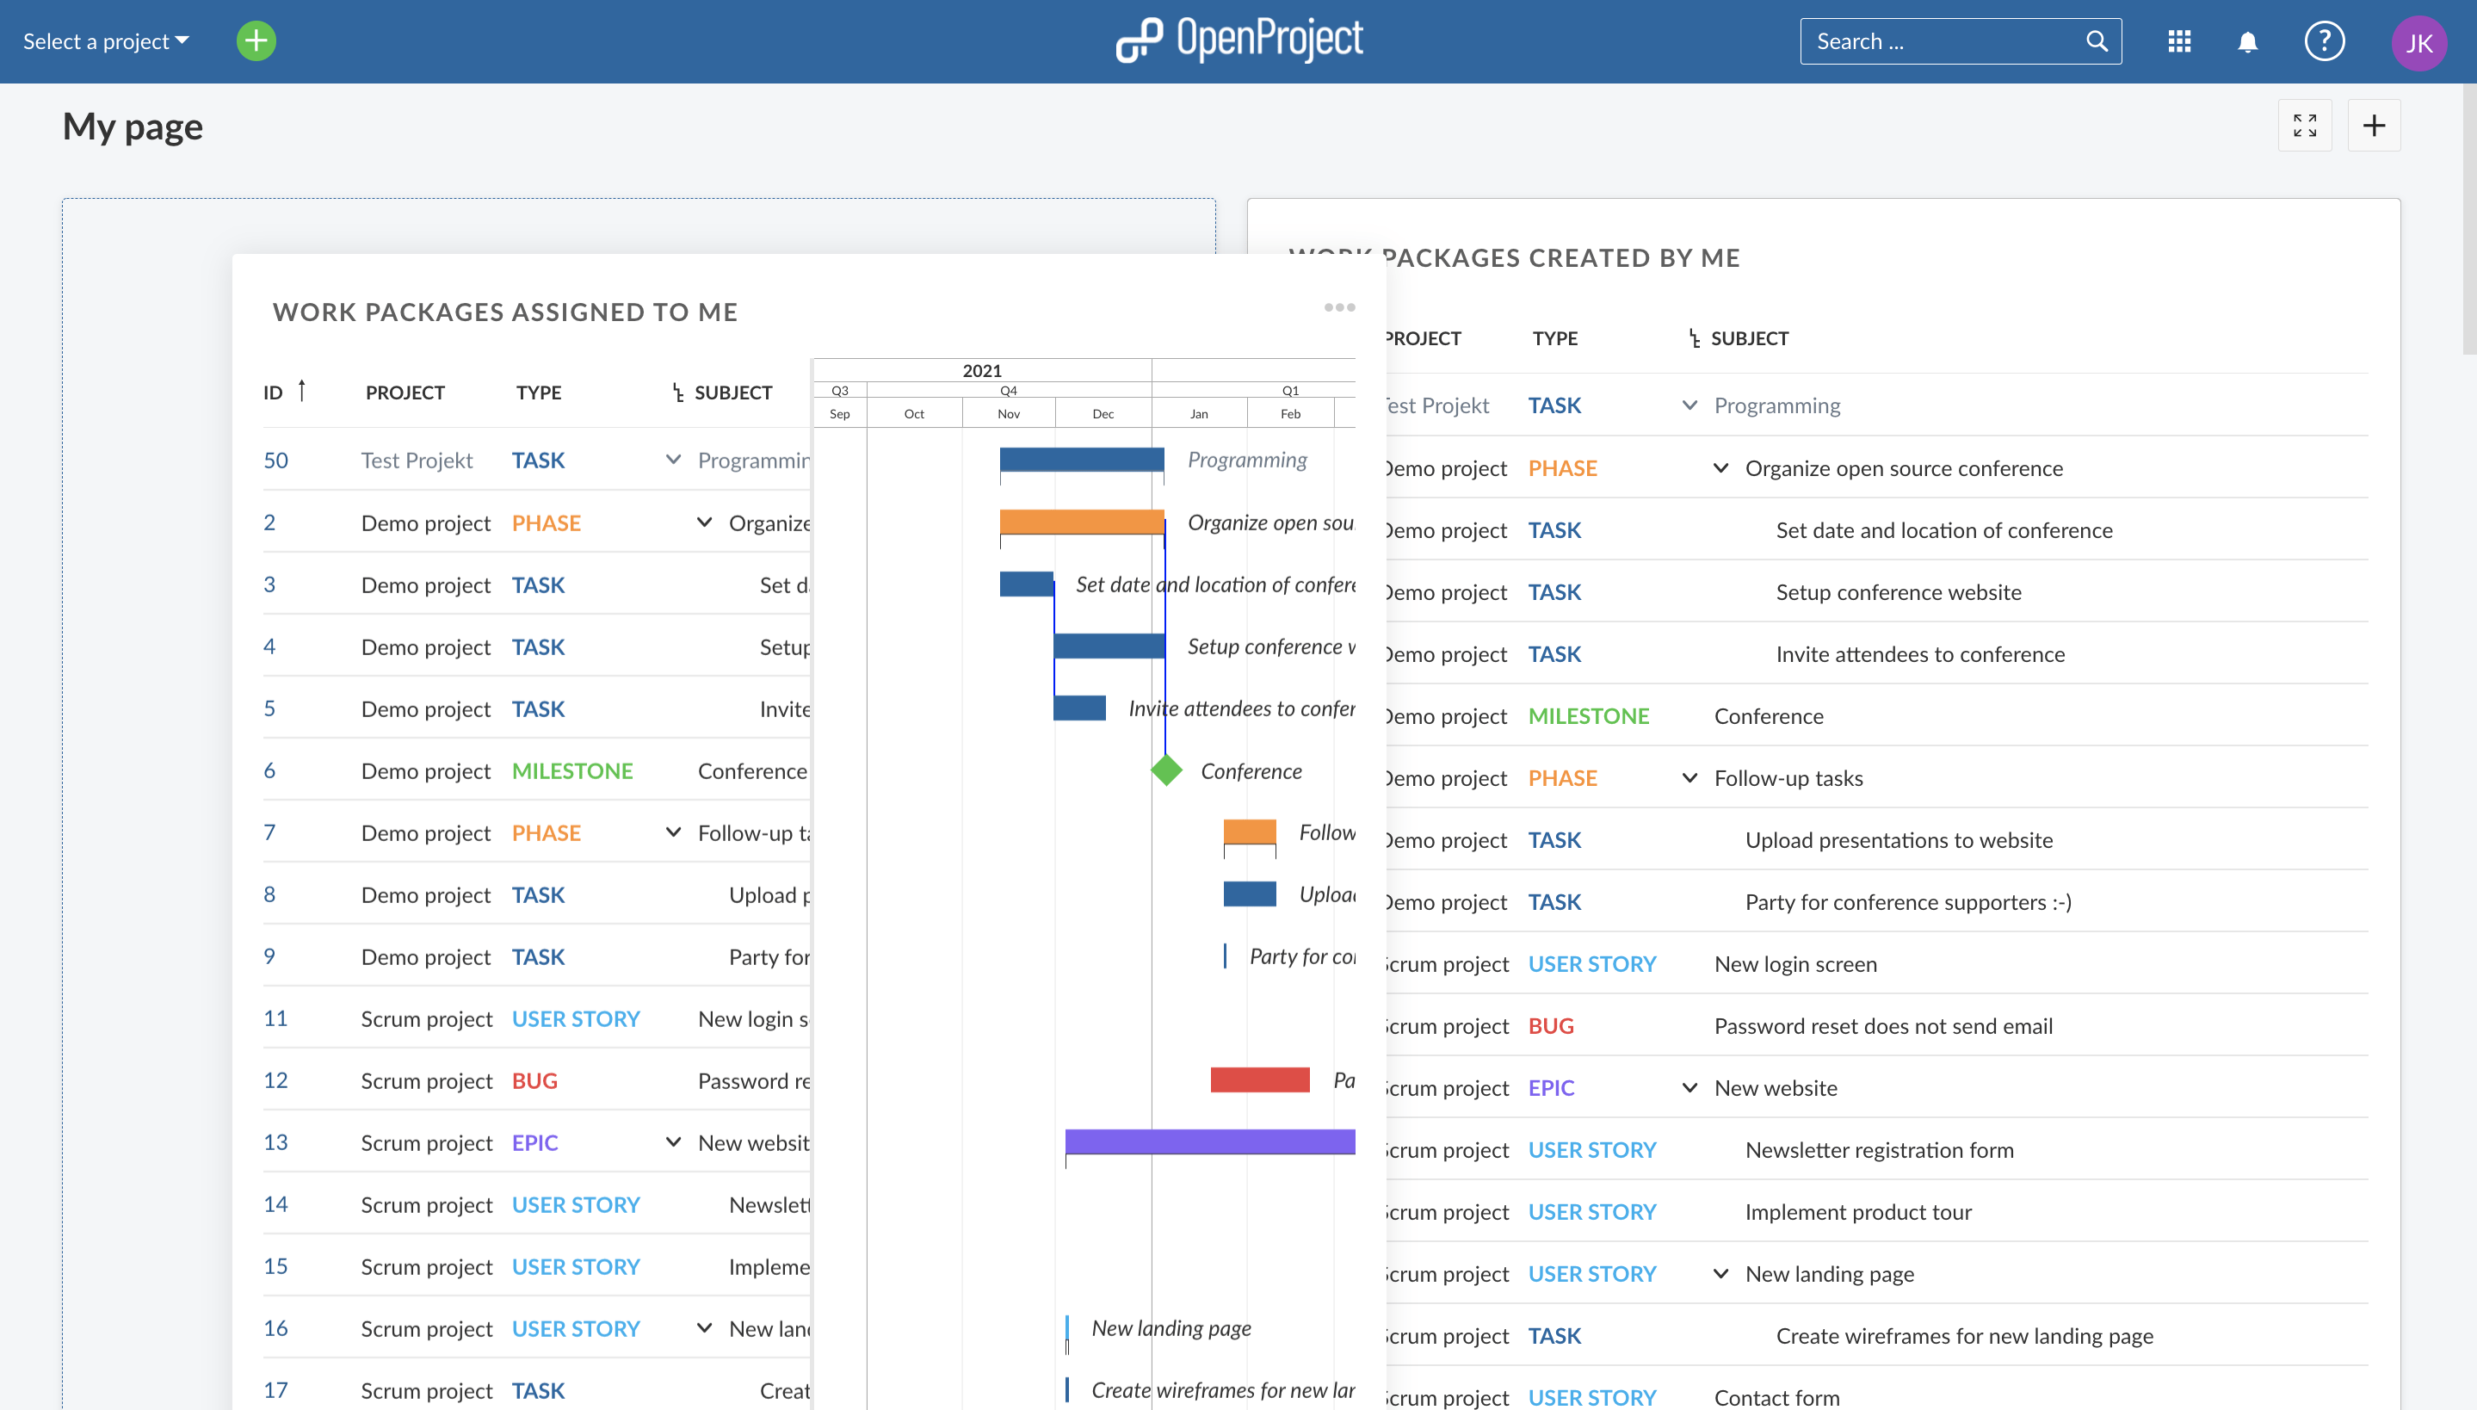Collapse Organize open source conference in created table

pyautogui.click(x=1721, y=467)
